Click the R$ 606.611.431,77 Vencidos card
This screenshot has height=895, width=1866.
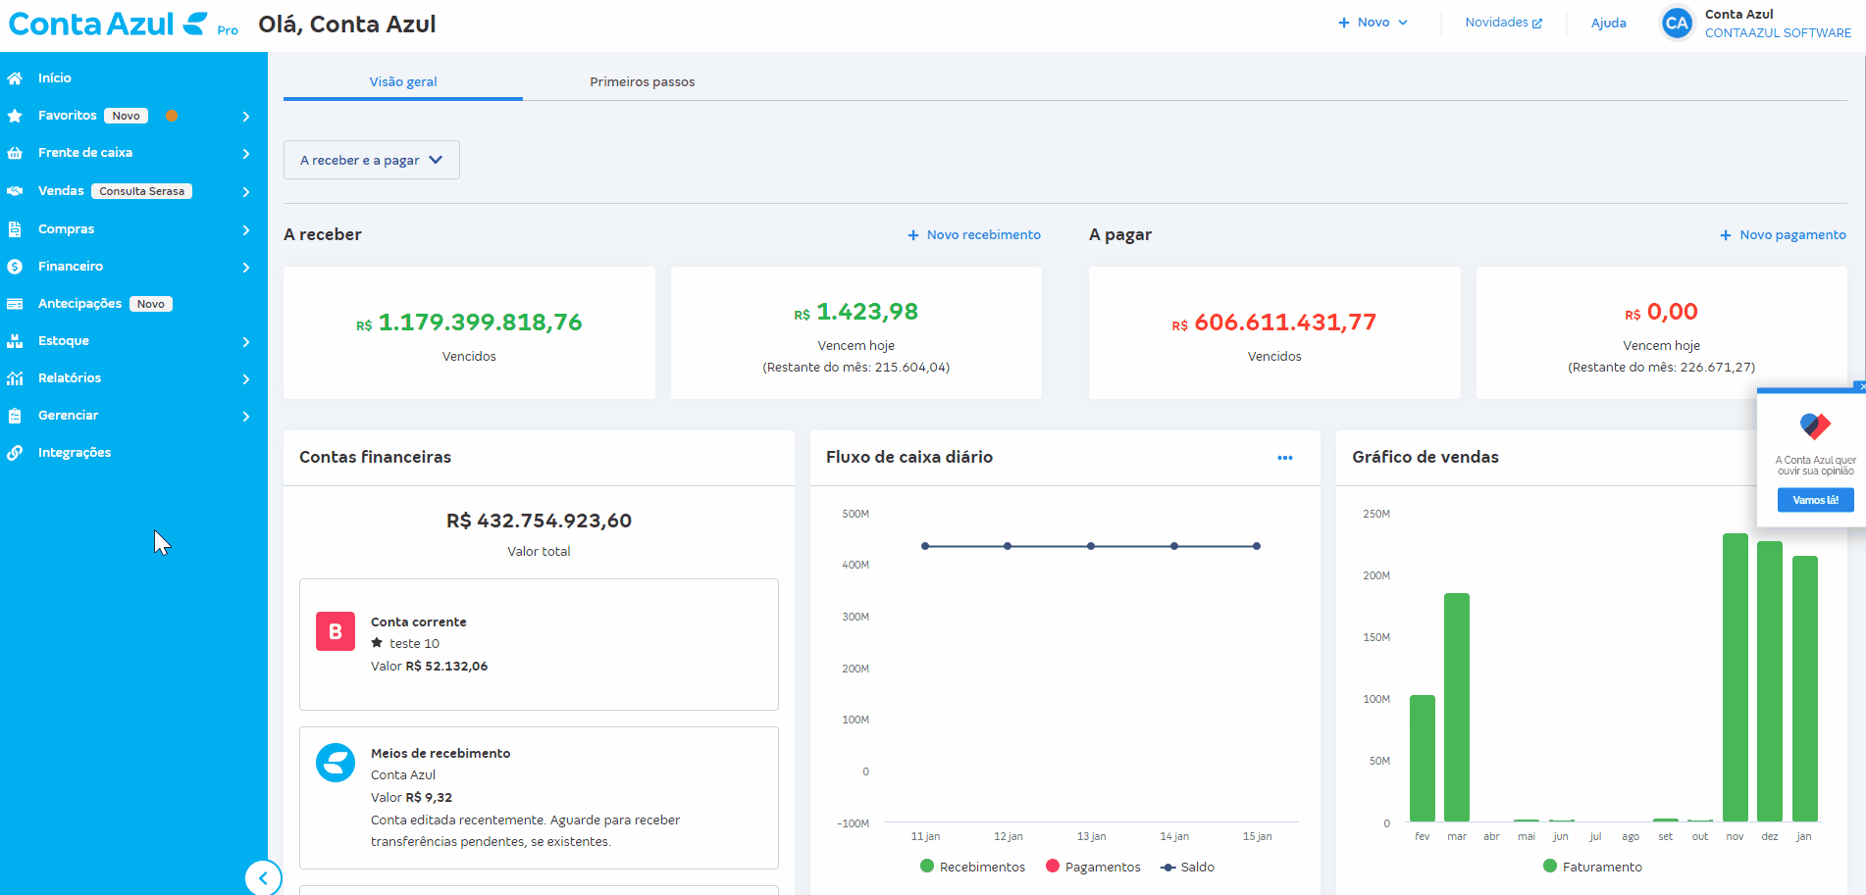click(x=1274, y=332)
